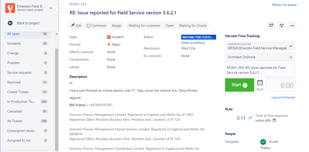309x152 pixels.
Task: Click the Back to project arrow icon
Action: pos(10,23)
